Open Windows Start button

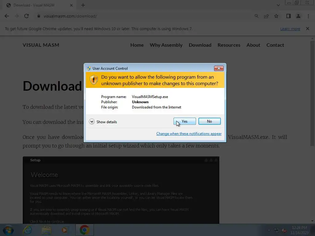point(8,230)
